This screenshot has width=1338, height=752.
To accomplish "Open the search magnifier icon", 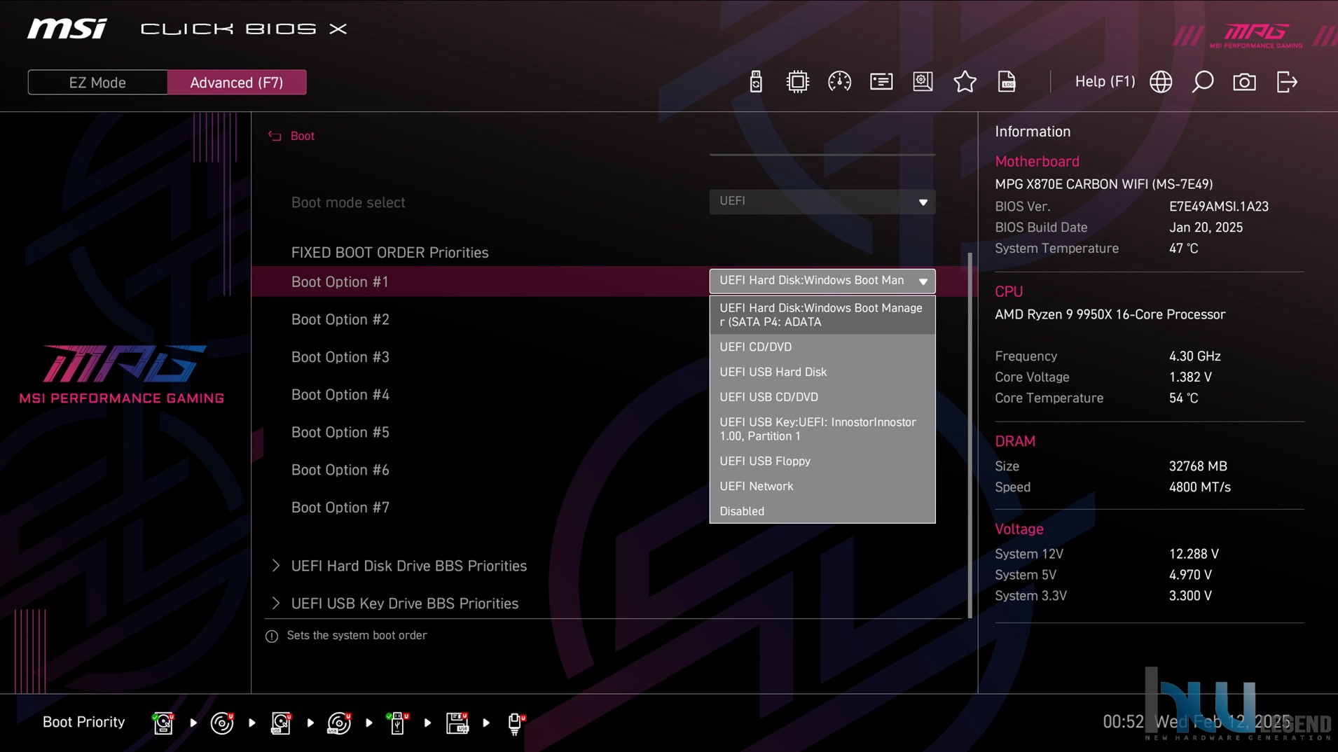I will pos(1203,82).
